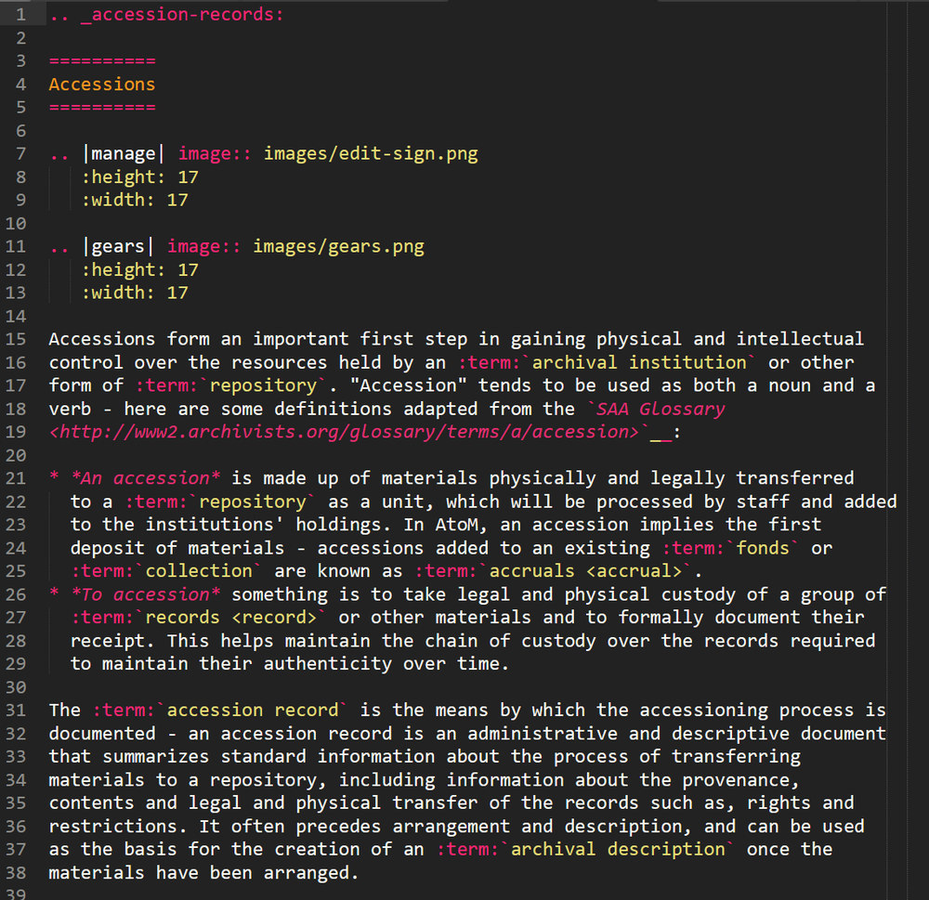The image size is (929, 900).
Task: Click the edit-sign.png file path
Action: [371, 153]
